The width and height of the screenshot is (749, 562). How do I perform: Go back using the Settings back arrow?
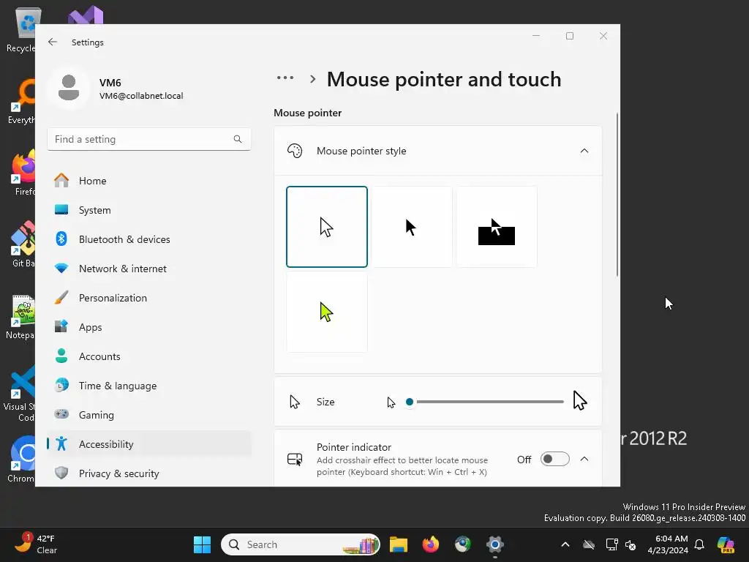click(x=53, y=42)
